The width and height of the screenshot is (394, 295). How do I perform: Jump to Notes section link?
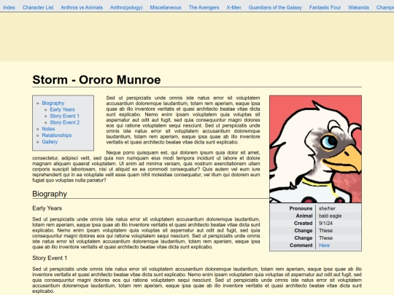pyautogui.click(x=48, y=129)
